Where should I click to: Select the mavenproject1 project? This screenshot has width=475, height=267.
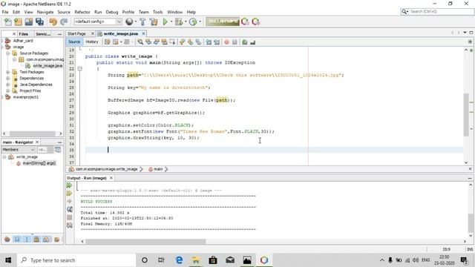click(x=25, y=97)
